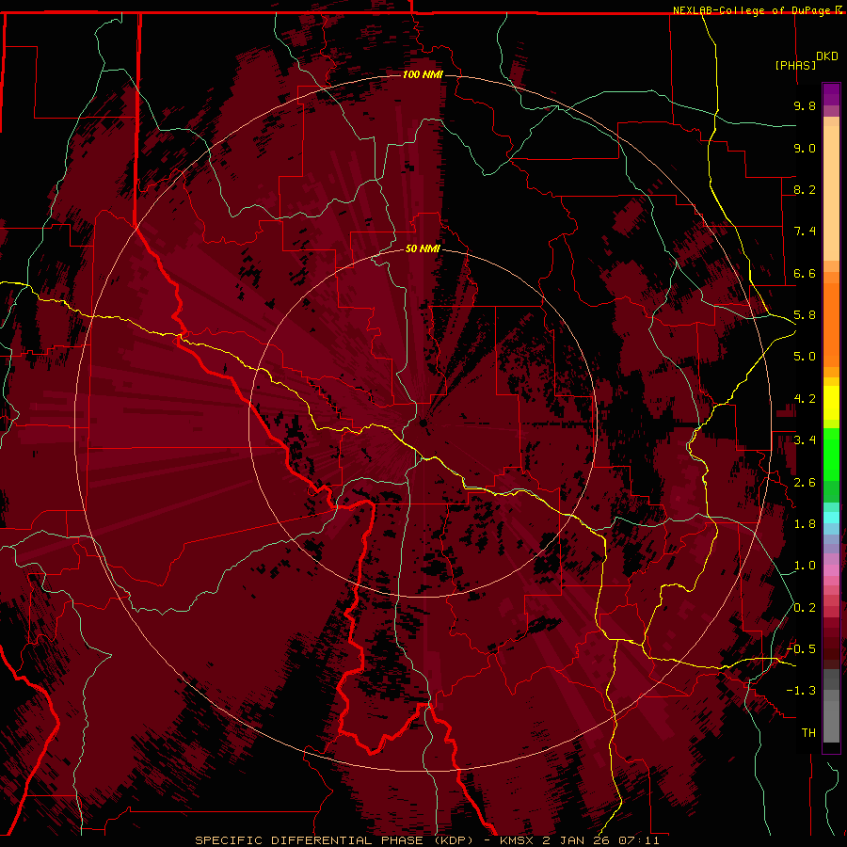This screenshot has width=847, height=847.
Task: Click the DKD [PHAS] legend heading
Action: tap(807, 60)
